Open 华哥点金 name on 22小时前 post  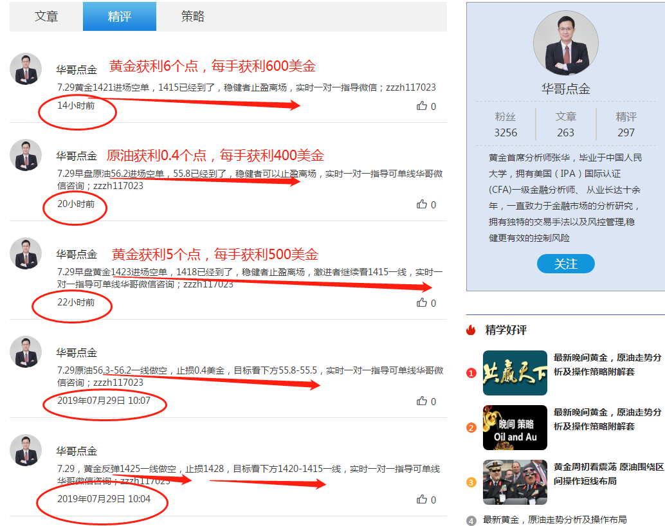point(77,255)
